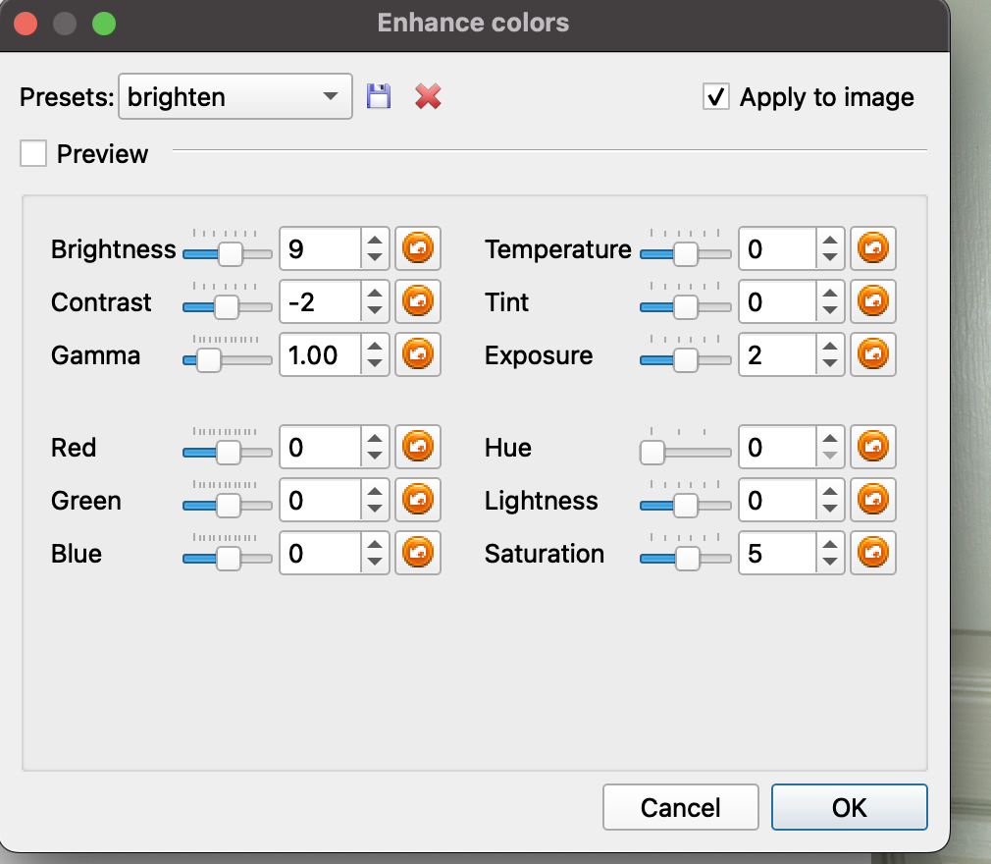Reset the Lightness value

point(872,501)
